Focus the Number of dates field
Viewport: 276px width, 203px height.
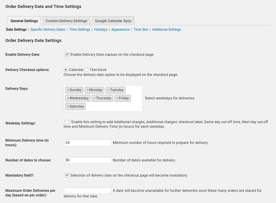click(88, 160)
